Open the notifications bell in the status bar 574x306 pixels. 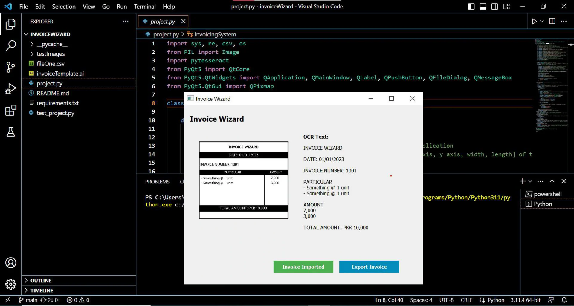coord(564,300)
